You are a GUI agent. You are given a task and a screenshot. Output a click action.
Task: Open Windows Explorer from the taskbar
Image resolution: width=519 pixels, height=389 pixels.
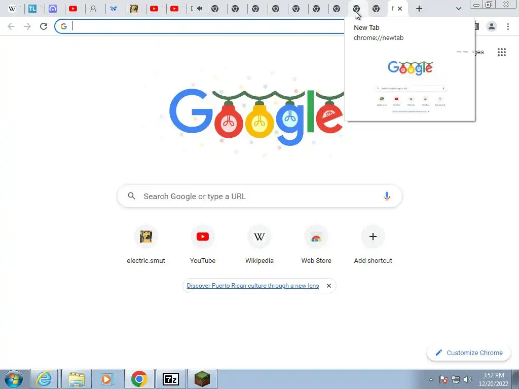pos(76,379)
